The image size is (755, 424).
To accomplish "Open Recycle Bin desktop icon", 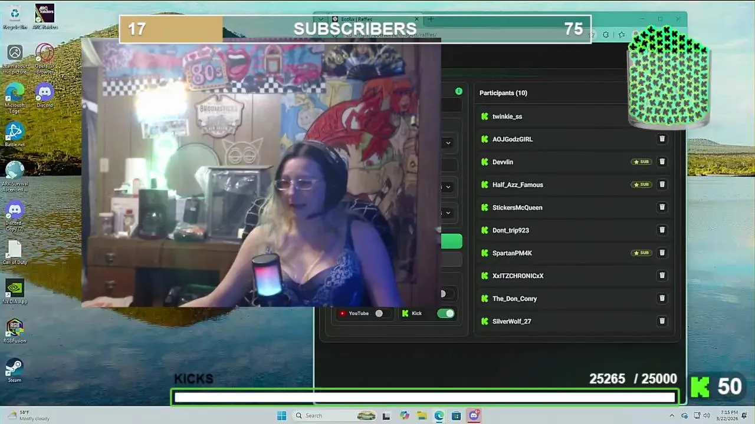I will (x=15, y=16).
